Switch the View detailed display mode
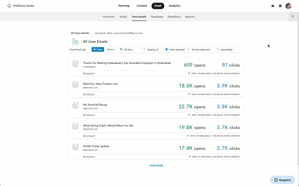The height and width of the screenshot is (186, 299). tap(175, 50)
